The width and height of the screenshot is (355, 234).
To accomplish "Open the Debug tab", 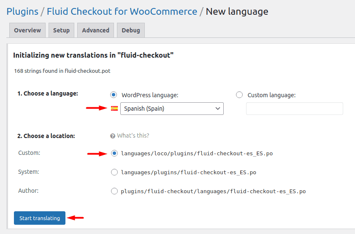I will 131,30.
